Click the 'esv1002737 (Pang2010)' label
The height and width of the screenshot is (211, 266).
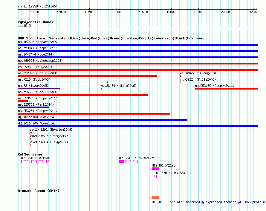pyautogui.click(x=199, y=73)
